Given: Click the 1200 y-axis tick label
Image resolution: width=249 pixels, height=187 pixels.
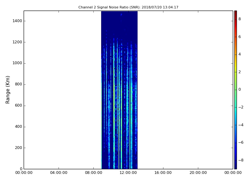Looking at the screenshot, I should pyautogui.click(x=17, y=42).
